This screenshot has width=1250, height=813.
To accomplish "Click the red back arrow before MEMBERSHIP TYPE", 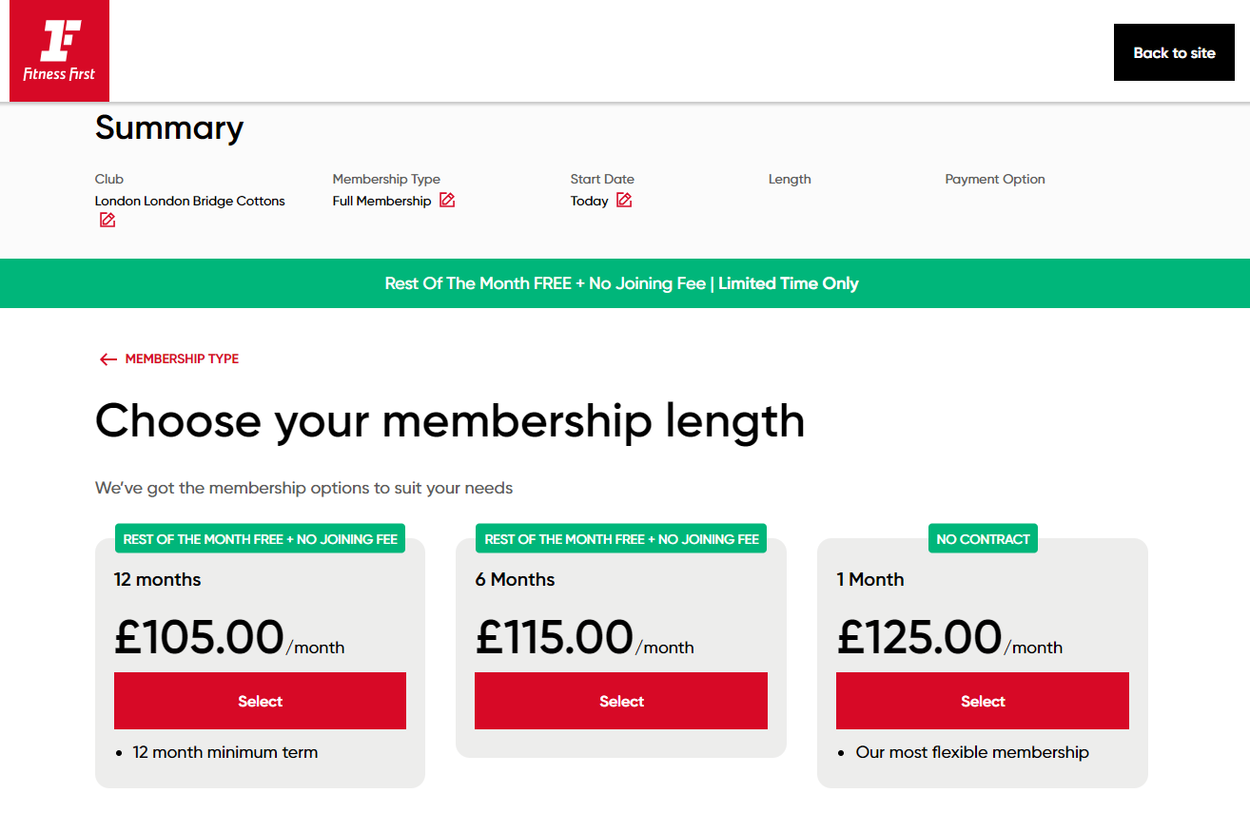I will pyautogui.click(x=108, y=358).
